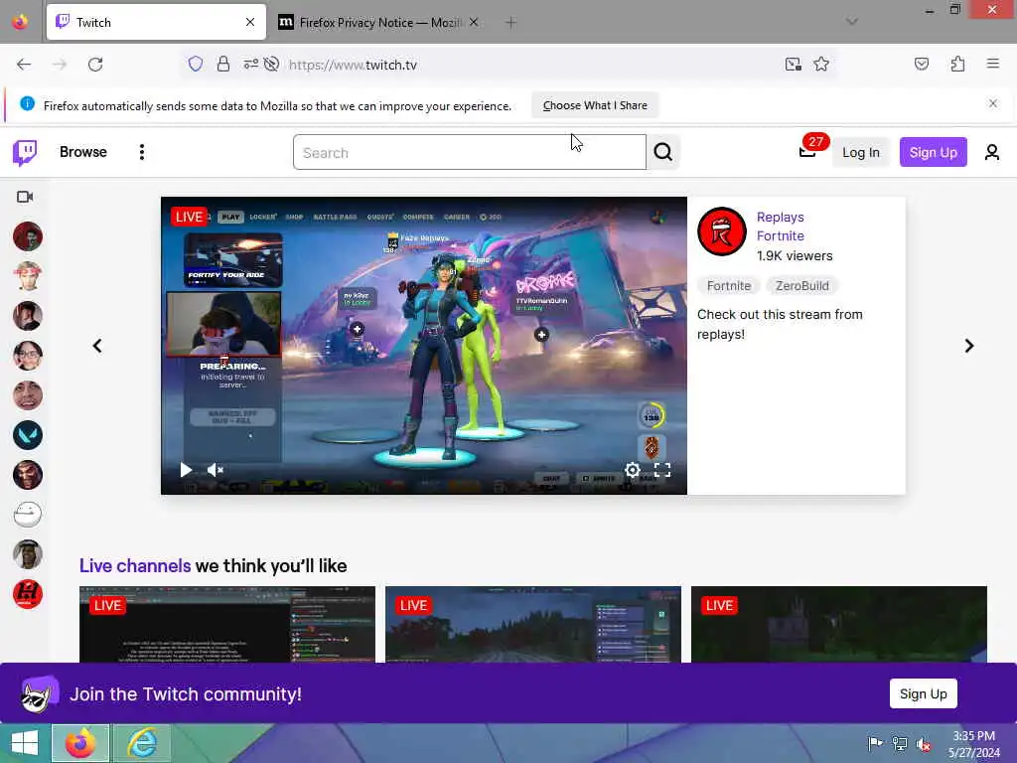Open the second live channel thumbnail
The height and width of the screenshot is (763, 1017).
533,624
